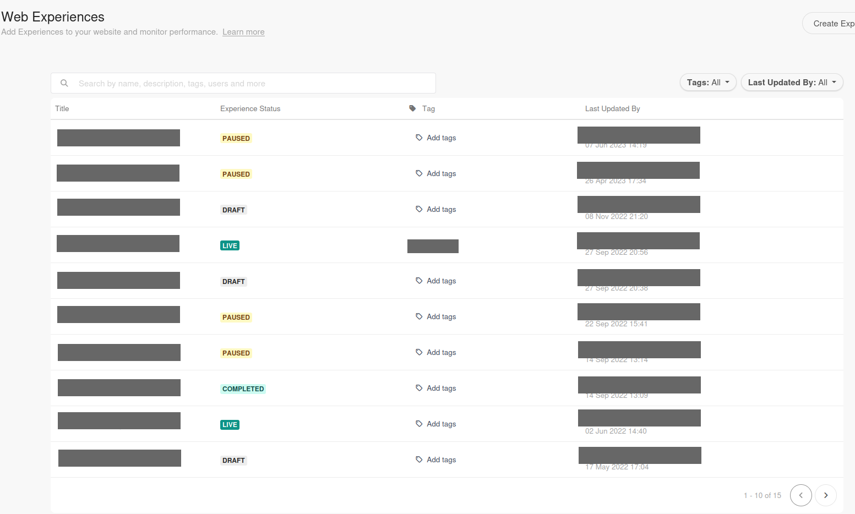Click the Create Experience button
The image size is (855, 514).
click(830, 24)
